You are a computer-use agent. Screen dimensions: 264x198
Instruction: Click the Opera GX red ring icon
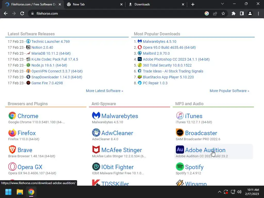[12, 167]
